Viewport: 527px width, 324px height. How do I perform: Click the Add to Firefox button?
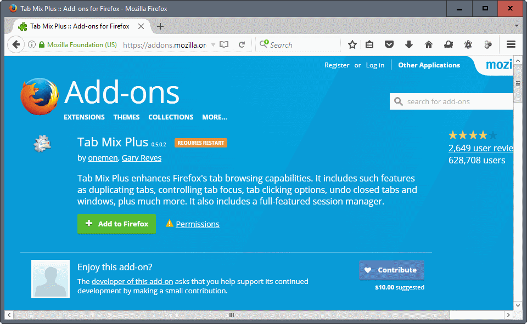coord(116,224)
